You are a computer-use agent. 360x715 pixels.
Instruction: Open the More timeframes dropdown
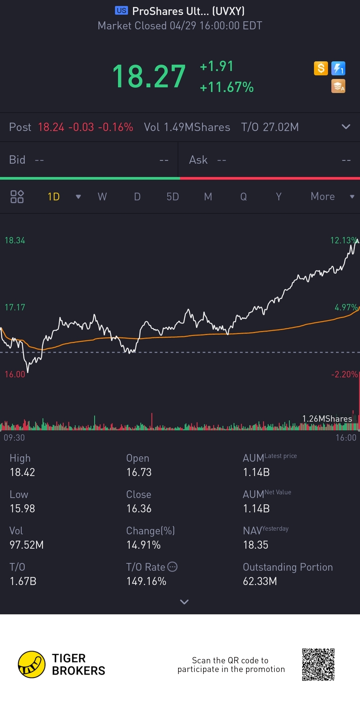[332, 197]
